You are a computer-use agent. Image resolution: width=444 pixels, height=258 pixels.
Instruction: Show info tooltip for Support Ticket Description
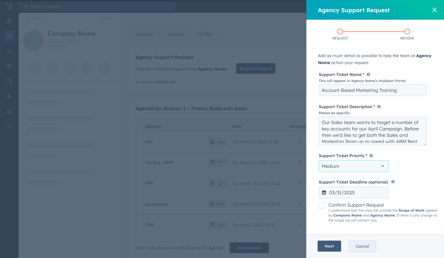(x=379, y=107)
